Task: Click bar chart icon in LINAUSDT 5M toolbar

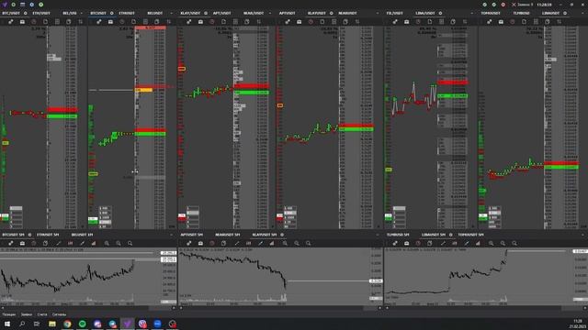Action: tap(478, 244)
